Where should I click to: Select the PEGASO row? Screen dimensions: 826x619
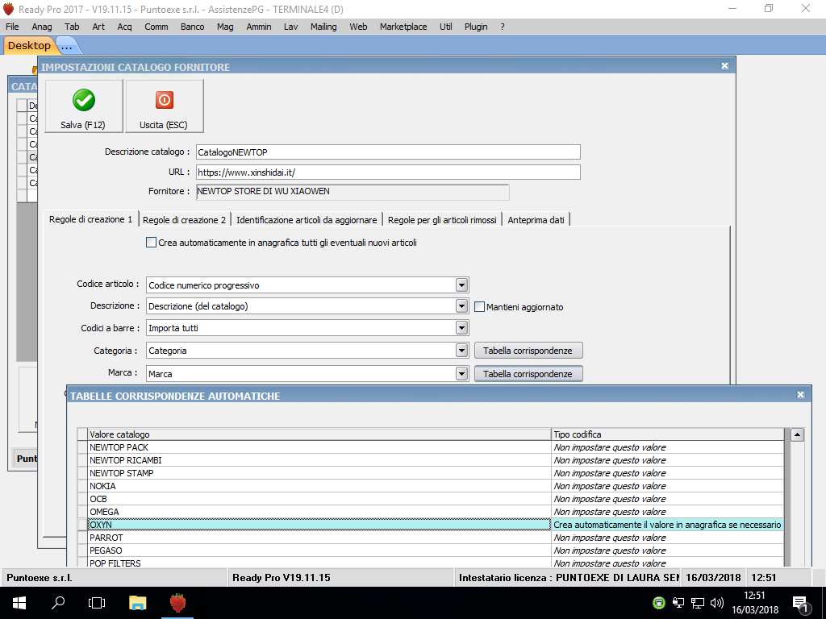(431, 550)
